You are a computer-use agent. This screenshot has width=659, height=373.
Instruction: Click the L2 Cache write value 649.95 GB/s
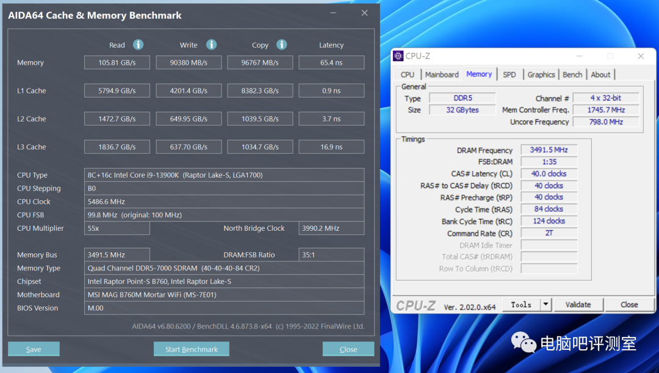pos(189,119)
